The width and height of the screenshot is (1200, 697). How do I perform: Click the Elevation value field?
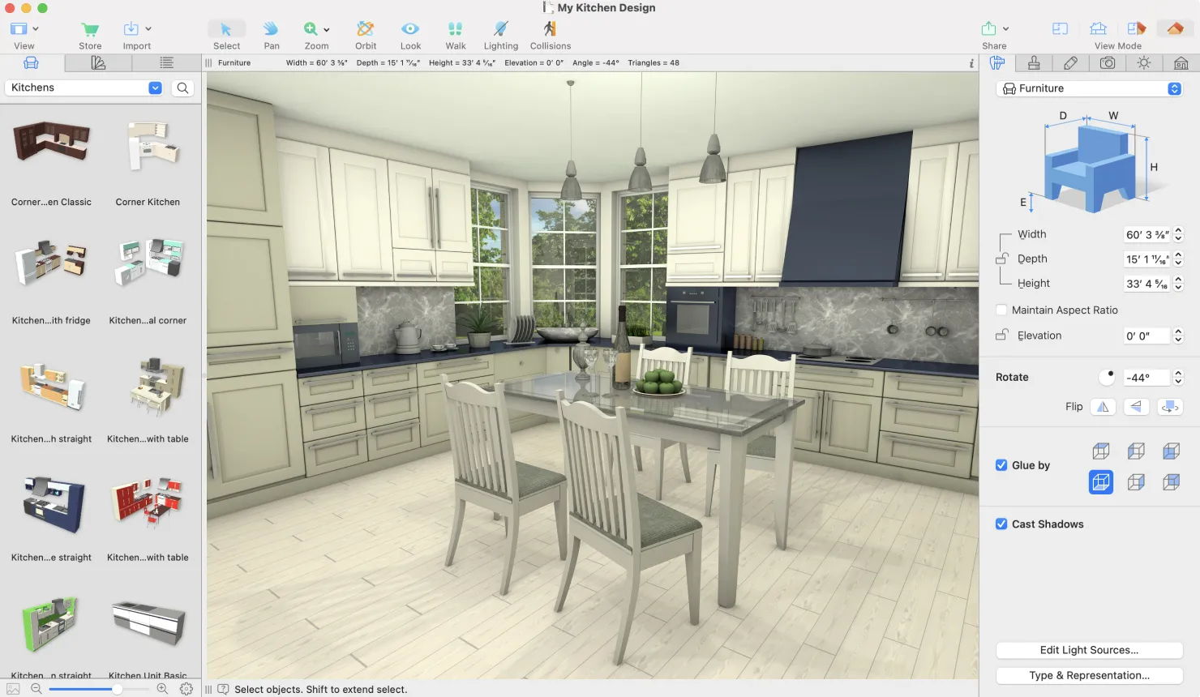(x=1146, y=336)
